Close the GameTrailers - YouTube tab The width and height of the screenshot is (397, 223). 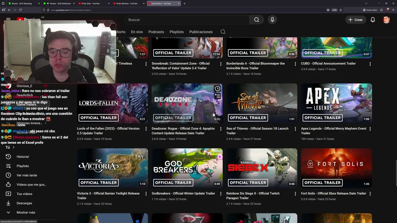coord(179,3)
